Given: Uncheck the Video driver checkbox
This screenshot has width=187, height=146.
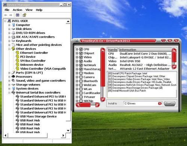Looking at the screenshot, I should point(81,57).
